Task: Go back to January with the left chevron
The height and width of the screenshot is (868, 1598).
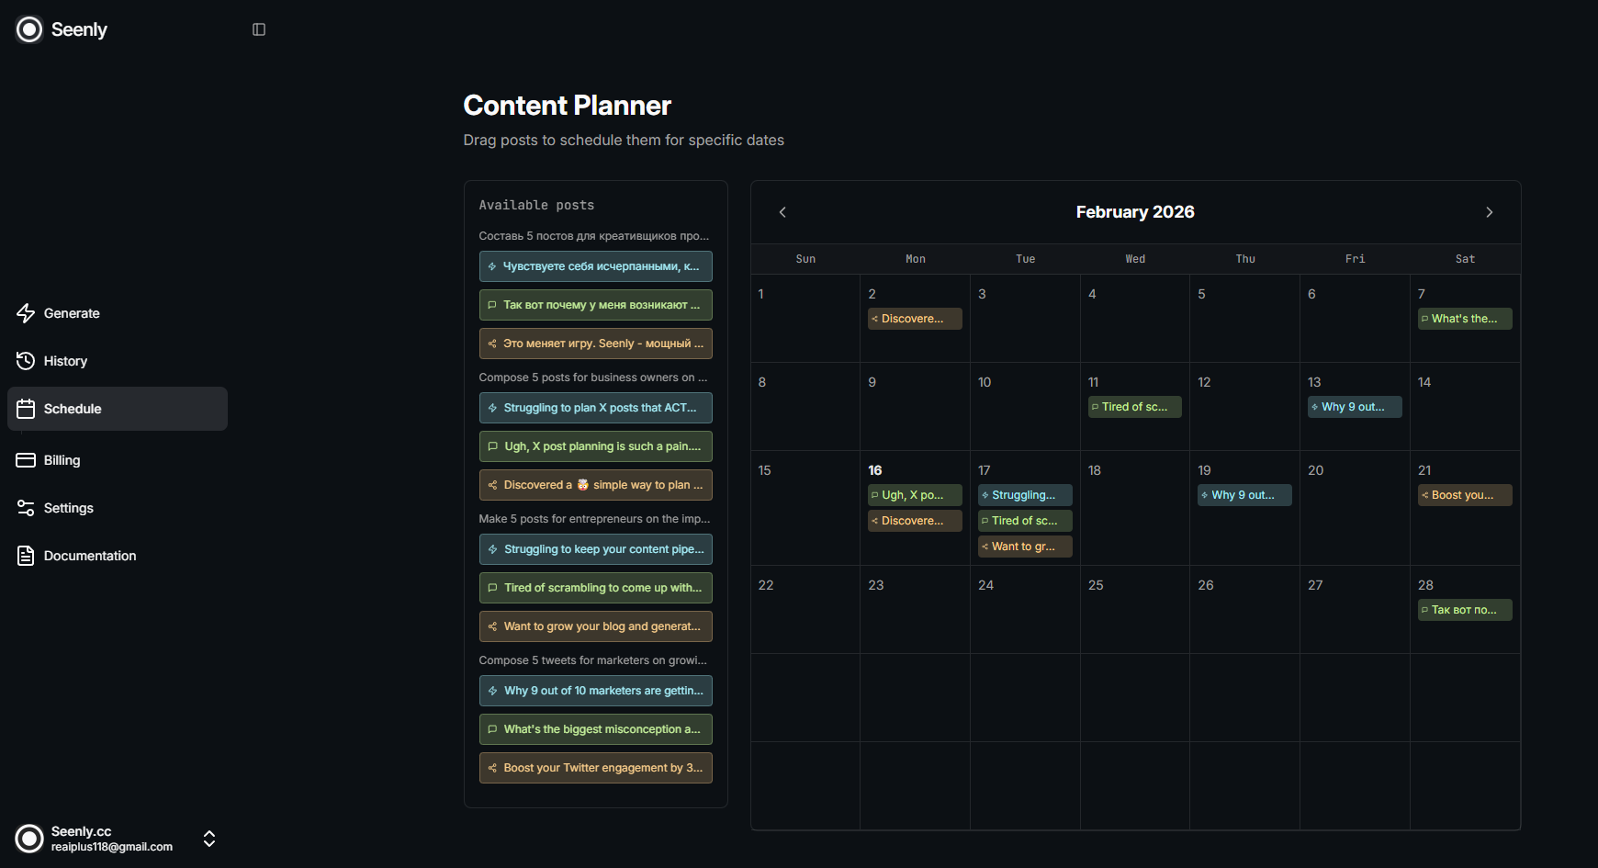Action: (x=782, y=211)
